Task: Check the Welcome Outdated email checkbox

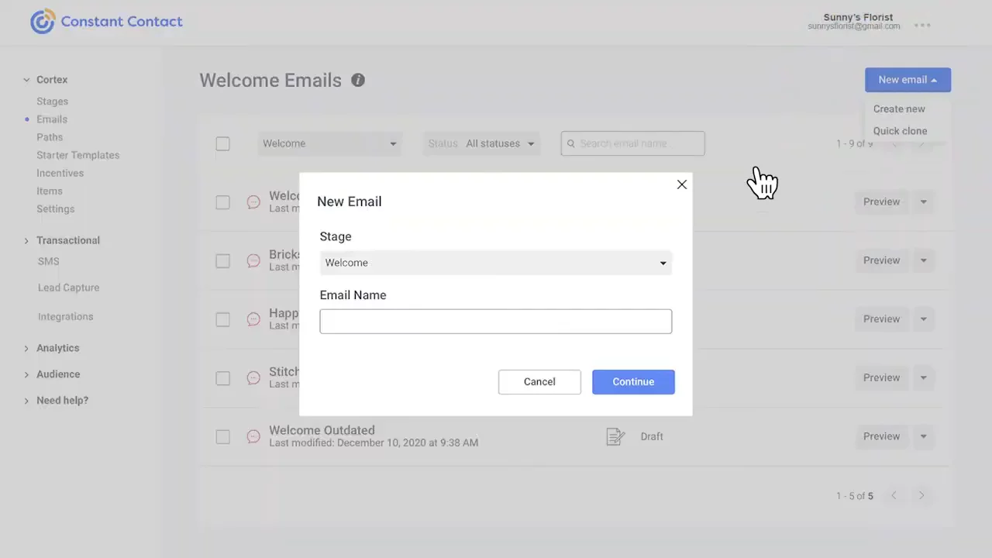Action: (222, 436)
